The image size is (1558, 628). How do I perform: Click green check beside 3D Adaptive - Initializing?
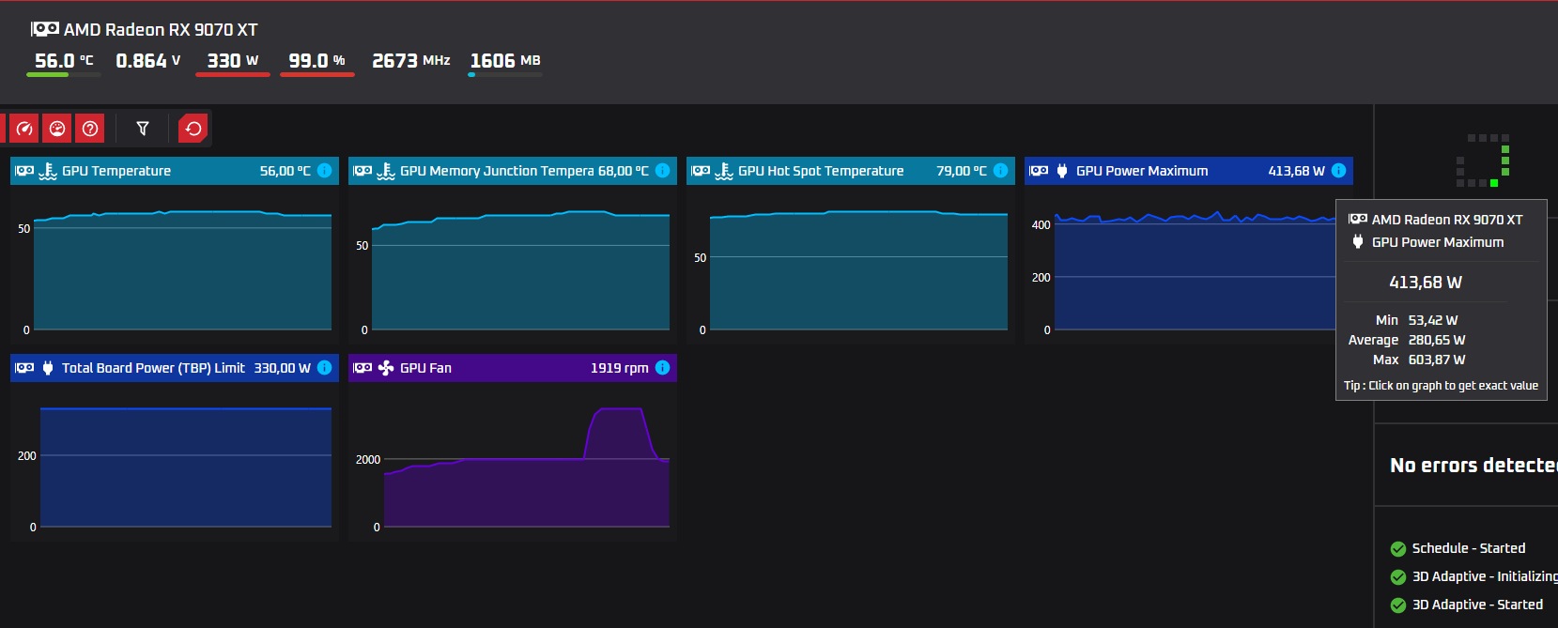tap(1398, 577)
